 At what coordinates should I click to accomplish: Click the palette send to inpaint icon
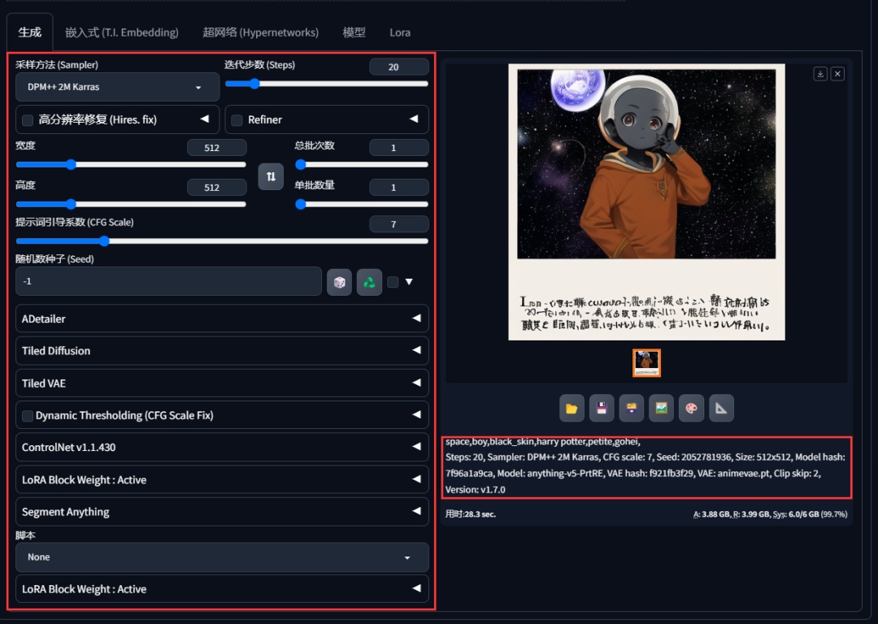coord(691,409)
